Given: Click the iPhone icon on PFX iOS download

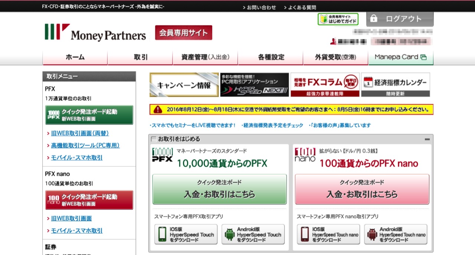Looking at the screenshot, I should click(x=163, y=234).
